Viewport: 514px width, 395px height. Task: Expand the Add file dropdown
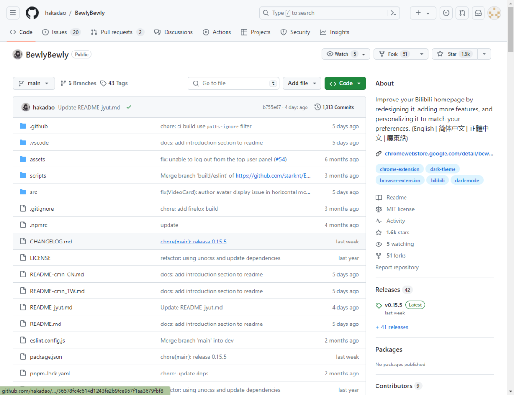coord(302,83)
